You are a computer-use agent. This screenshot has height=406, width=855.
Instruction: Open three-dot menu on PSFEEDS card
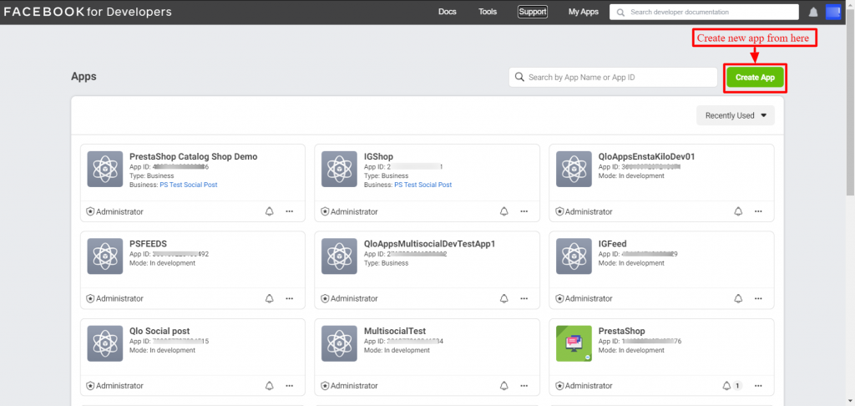290,298
